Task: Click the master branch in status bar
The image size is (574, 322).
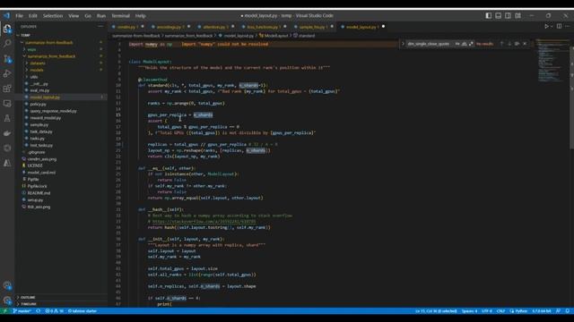Action: [22, 311]
